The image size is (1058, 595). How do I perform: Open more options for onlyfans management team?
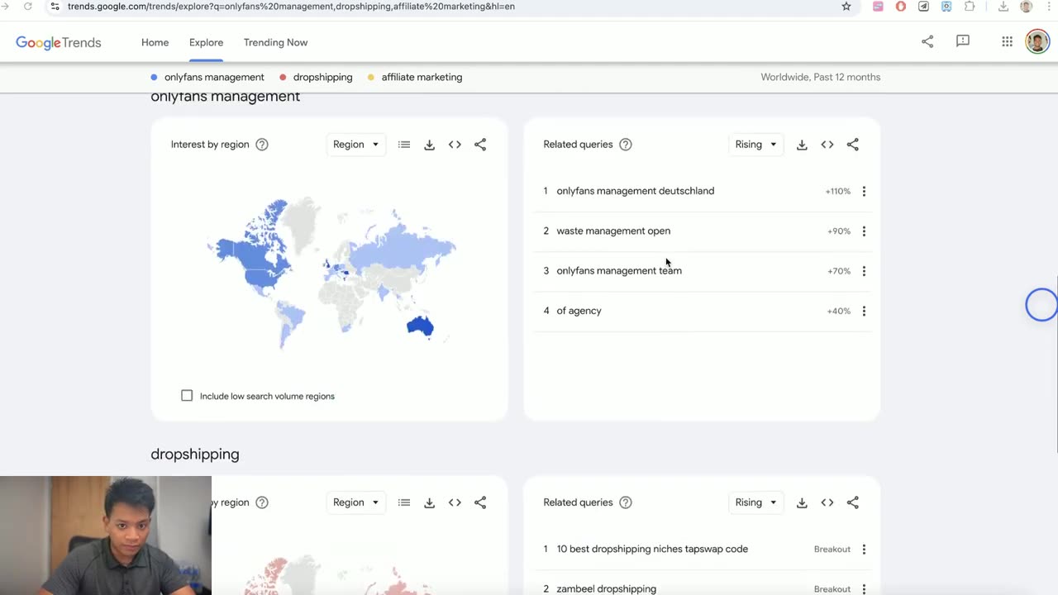pos(864,271)
